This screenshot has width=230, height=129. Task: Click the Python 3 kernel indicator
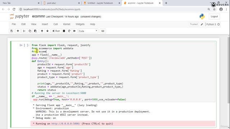pyautogui.click(x=211, y=24)
